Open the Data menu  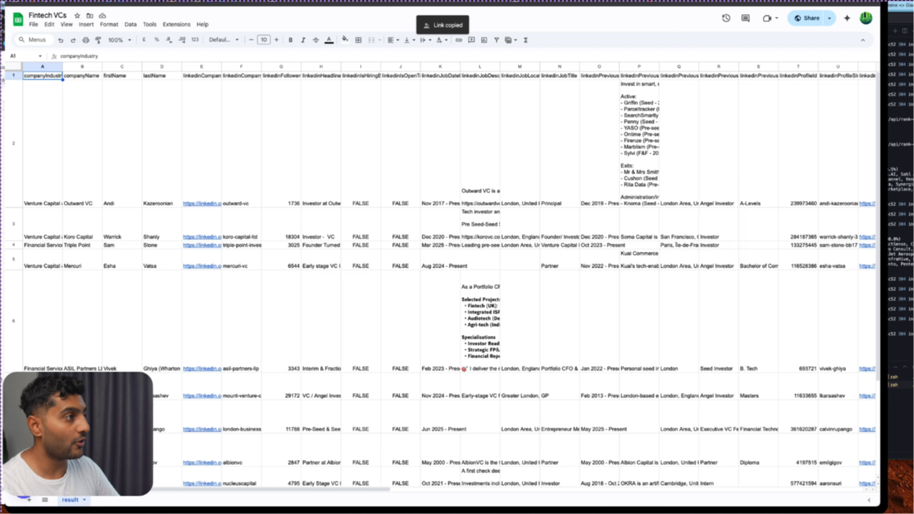(130, 25)
